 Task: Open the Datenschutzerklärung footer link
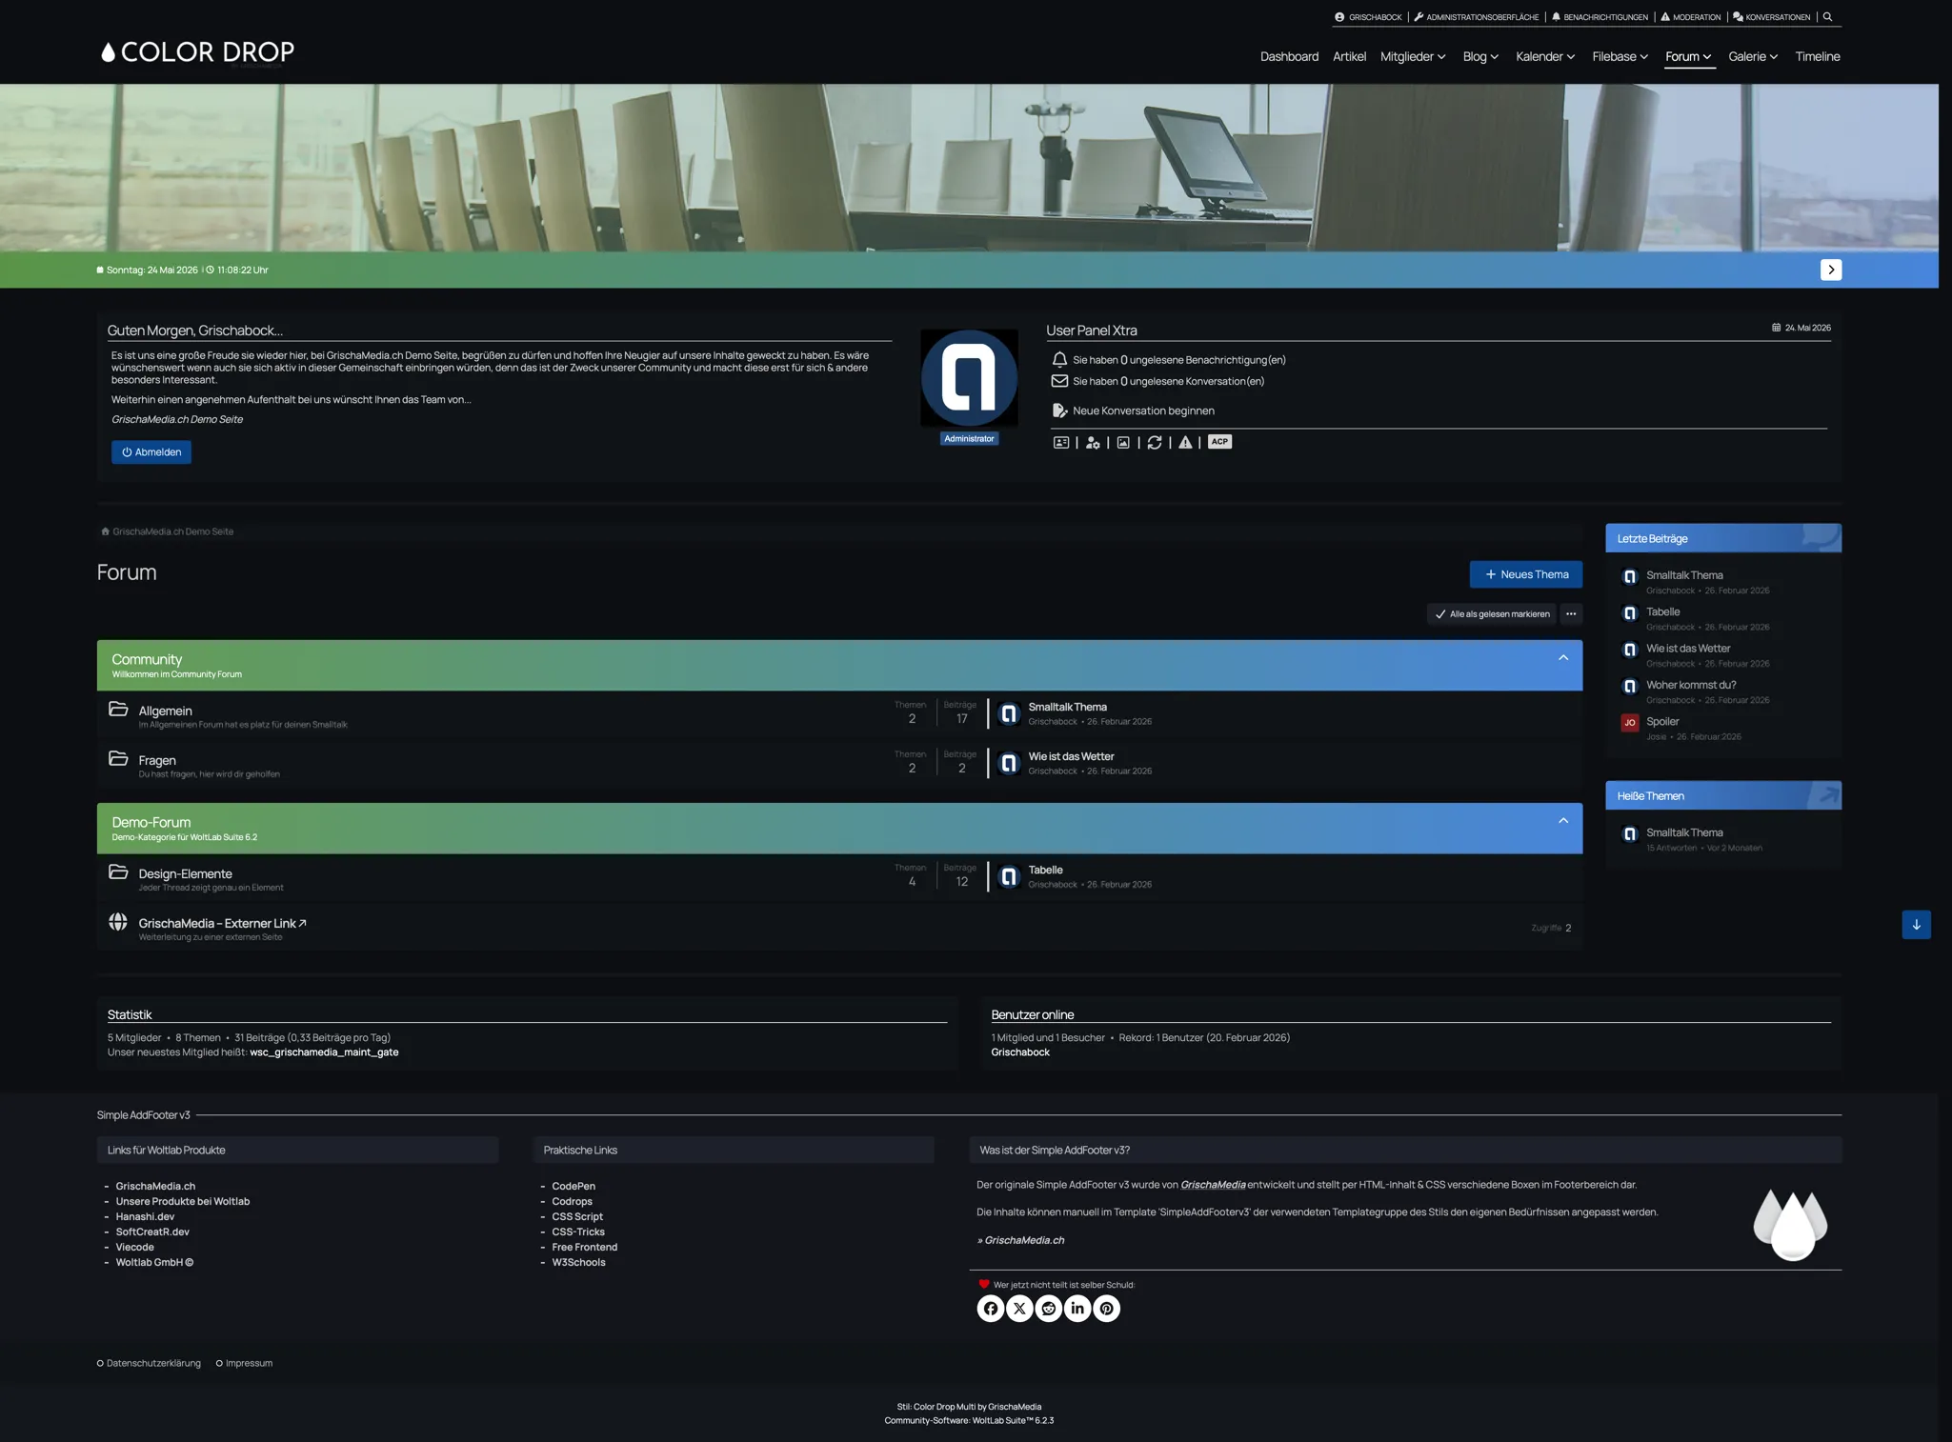click(x=153, y=1364)
